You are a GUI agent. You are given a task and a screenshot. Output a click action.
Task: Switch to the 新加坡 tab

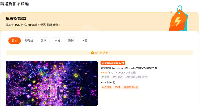pyautogui.click(x=29, y=41)
